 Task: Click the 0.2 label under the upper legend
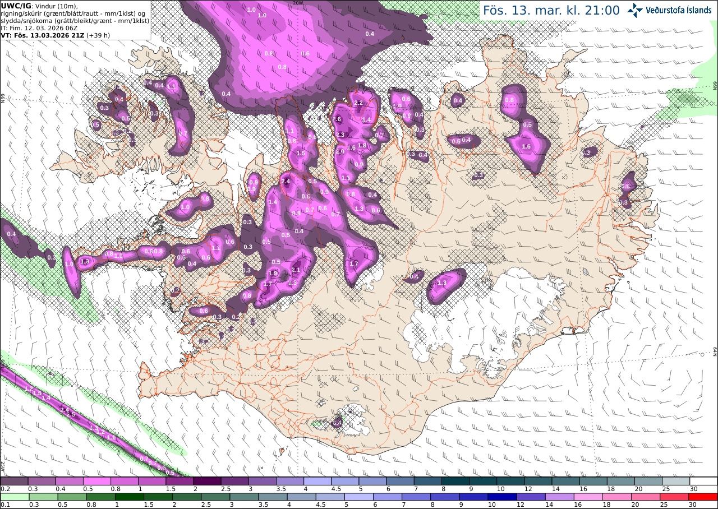(x=4, y=489)
